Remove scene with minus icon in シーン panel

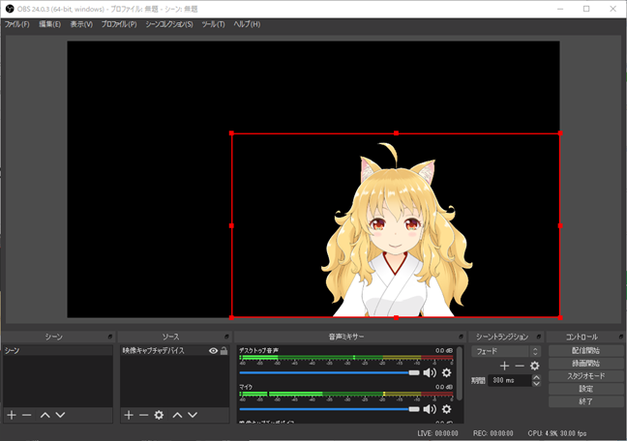(x=26, y=415)
